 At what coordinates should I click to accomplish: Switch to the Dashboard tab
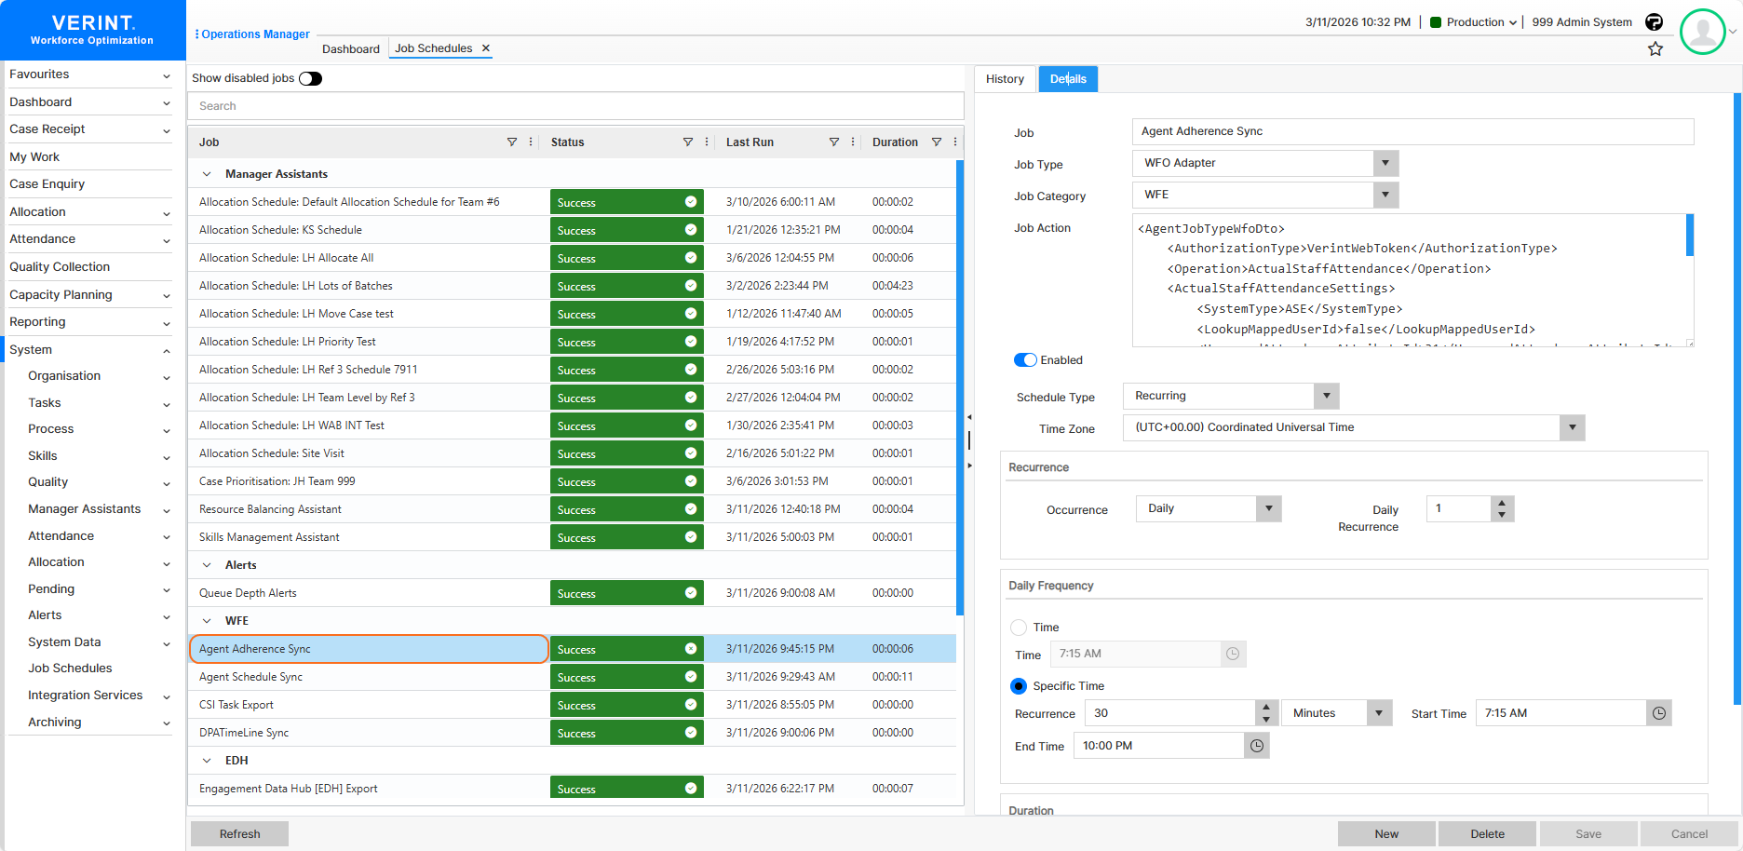[350, 47]
